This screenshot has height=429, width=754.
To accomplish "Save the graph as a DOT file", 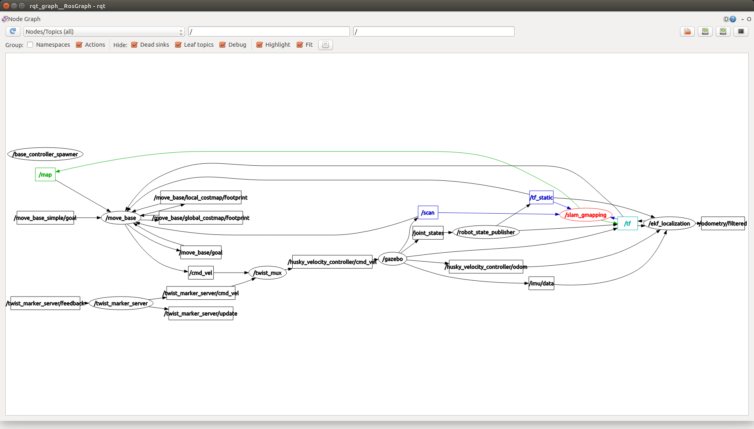I will coord(705,31).
